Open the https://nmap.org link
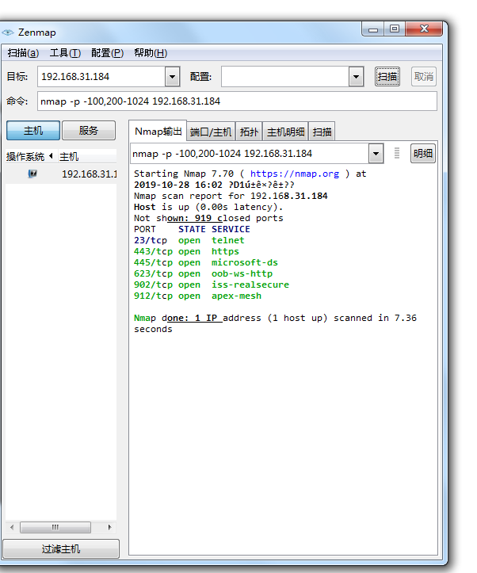The height and width of the screenshot is (573, 477). click(x=295, y=174)
